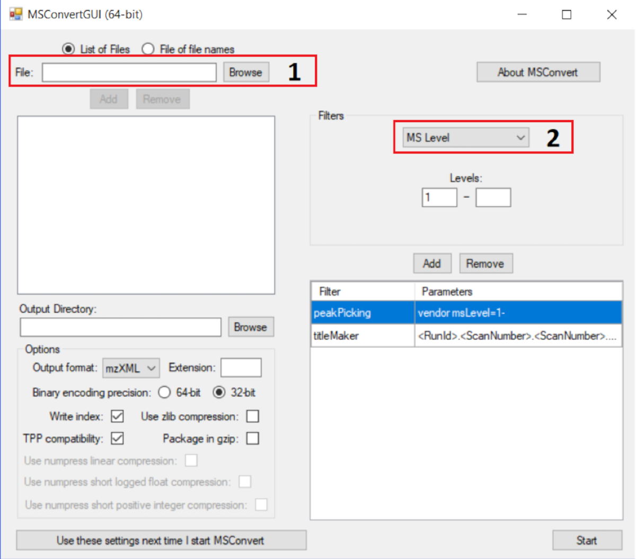The width and height of the screenshot is (636, 559).
Task: Click numpress short positive integer compression checkbox
Action: pyautogui.click(x=261, y=504)
